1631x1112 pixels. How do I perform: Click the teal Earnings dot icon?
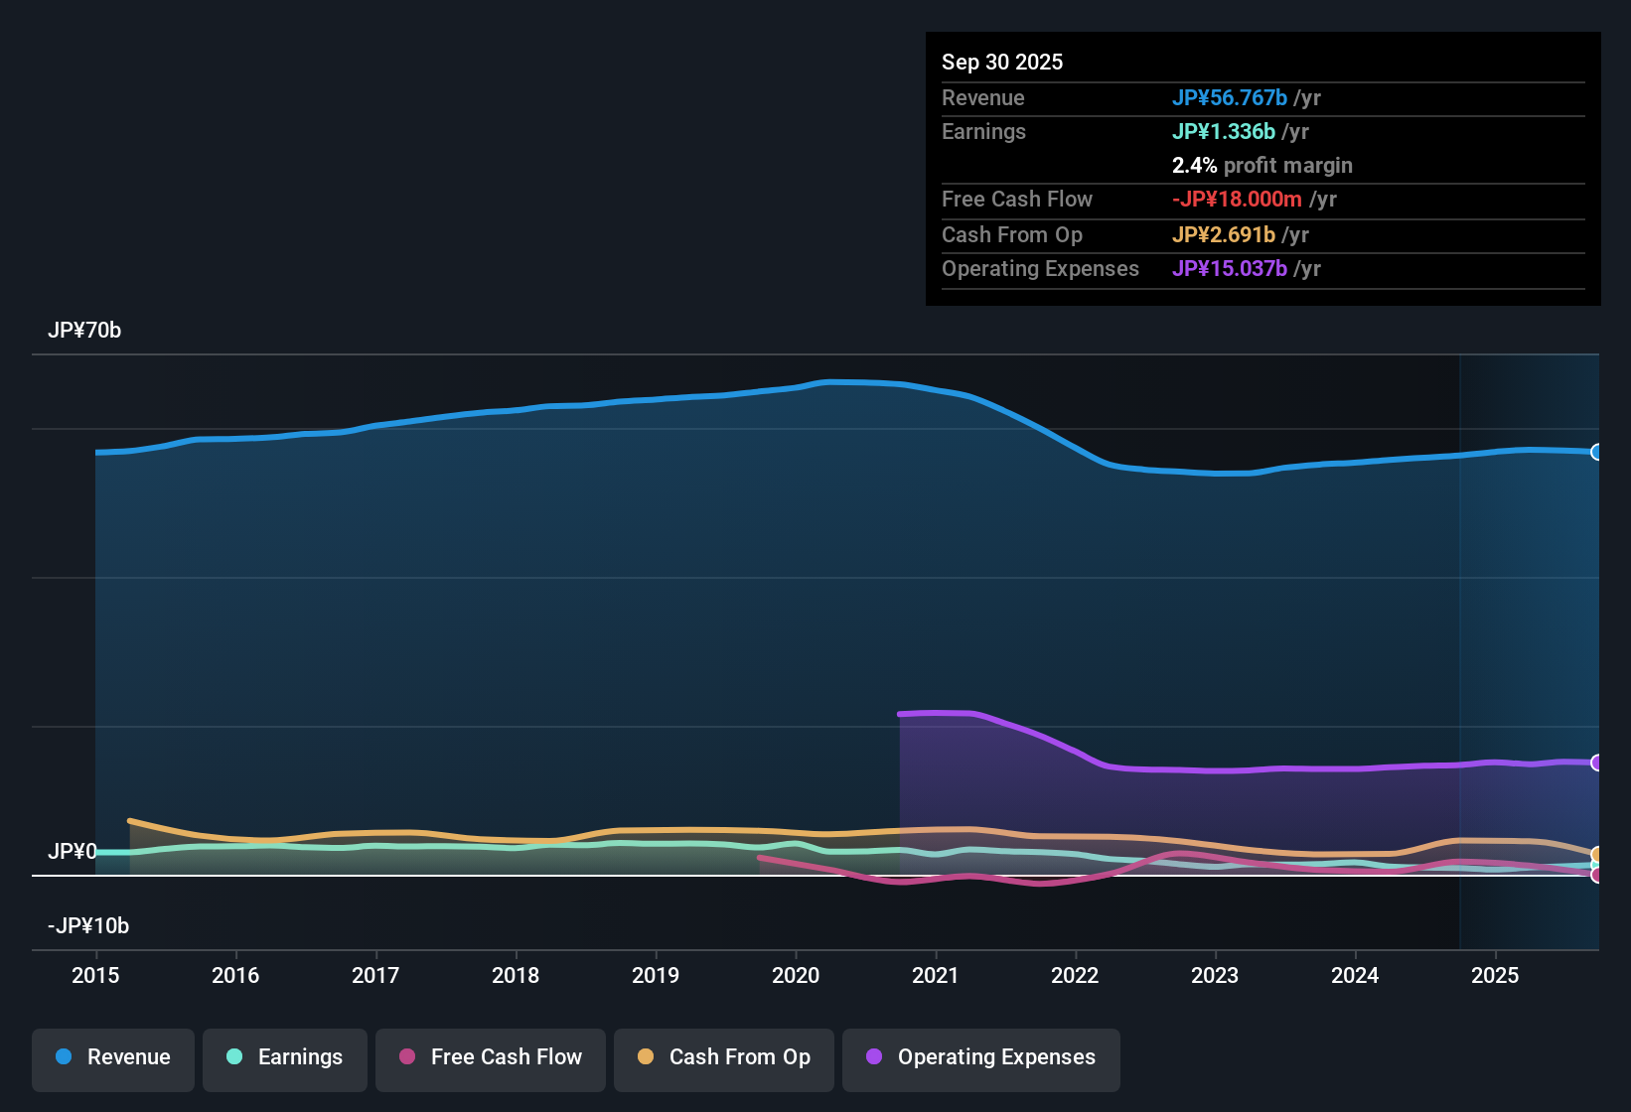coord(233,1057)
